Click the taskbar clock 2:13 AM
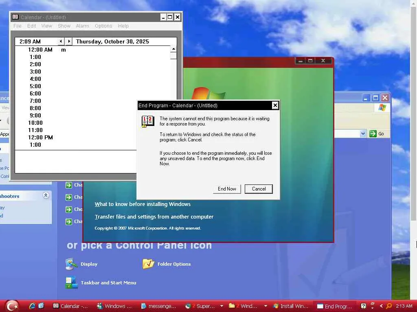 pos(404,306)
